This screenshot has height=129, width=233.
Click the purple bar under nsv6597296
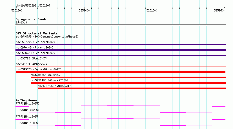click(x=120, y=45)
